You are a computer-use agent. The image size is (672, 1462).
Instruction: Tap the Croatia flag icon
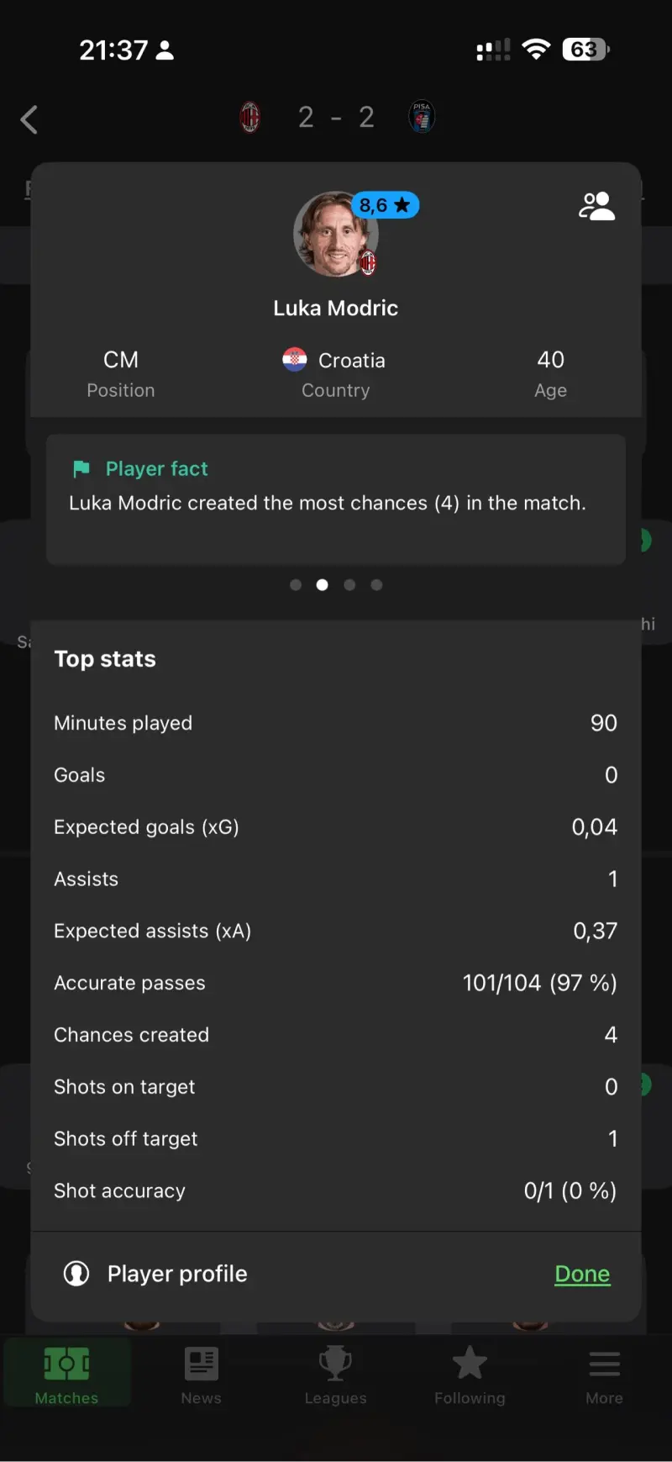point(295,360)
